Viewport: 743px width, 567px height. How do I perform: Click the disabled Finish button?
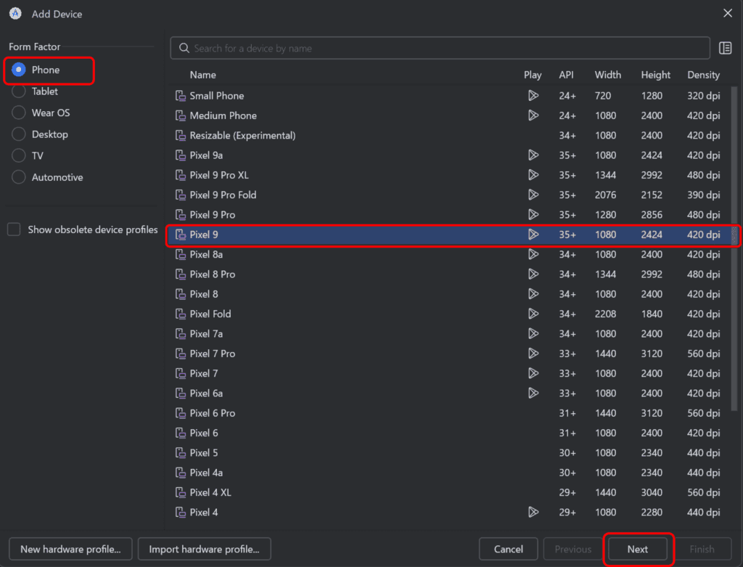pyautogui.click(x=702, y=549)
